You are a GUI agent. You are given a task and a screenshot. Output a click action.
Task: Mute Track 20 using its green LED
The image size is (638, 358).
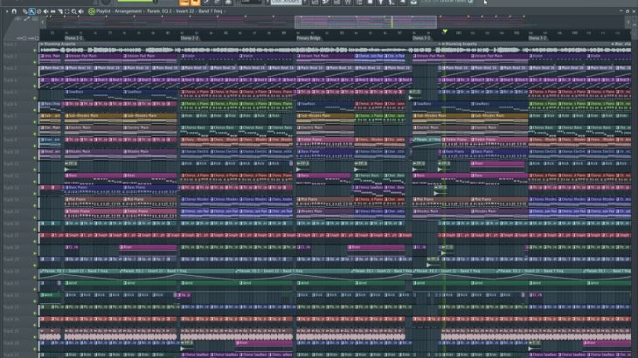coord(35,277)
